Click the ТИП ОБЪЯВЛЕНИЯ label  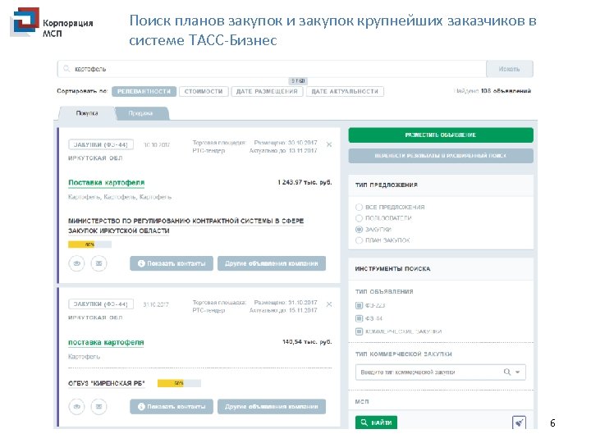[384, 291]
